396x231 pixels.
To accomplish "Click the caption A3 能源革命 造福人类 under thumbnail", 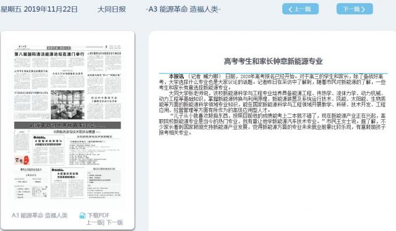I will 40,216.
